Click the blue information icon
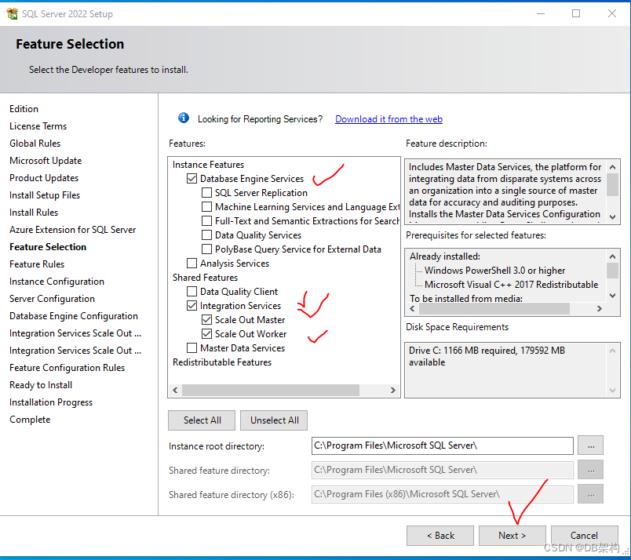The width and height of the screenshot is (631, 560). 184,118
